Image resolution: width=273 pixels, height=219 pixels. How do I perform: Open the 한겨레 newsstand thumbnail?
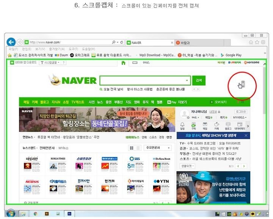pos(109,187)
